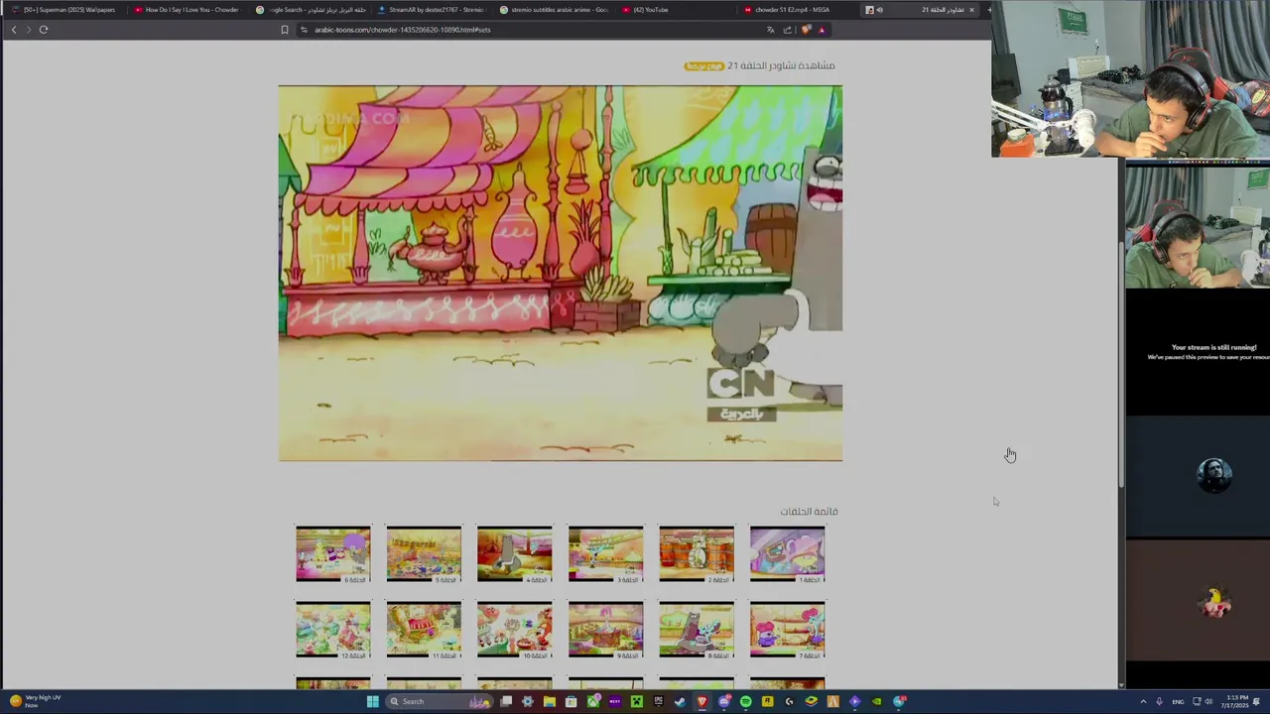Open File Explorer from the taskbar
The height and width of the screenshot is (714, 1270).
click(549, 701)
